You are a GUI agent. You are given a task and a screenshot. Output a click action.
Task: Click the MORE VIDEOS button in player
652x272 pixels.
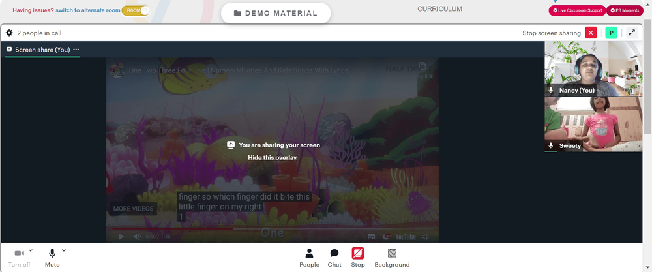[133, 209]
